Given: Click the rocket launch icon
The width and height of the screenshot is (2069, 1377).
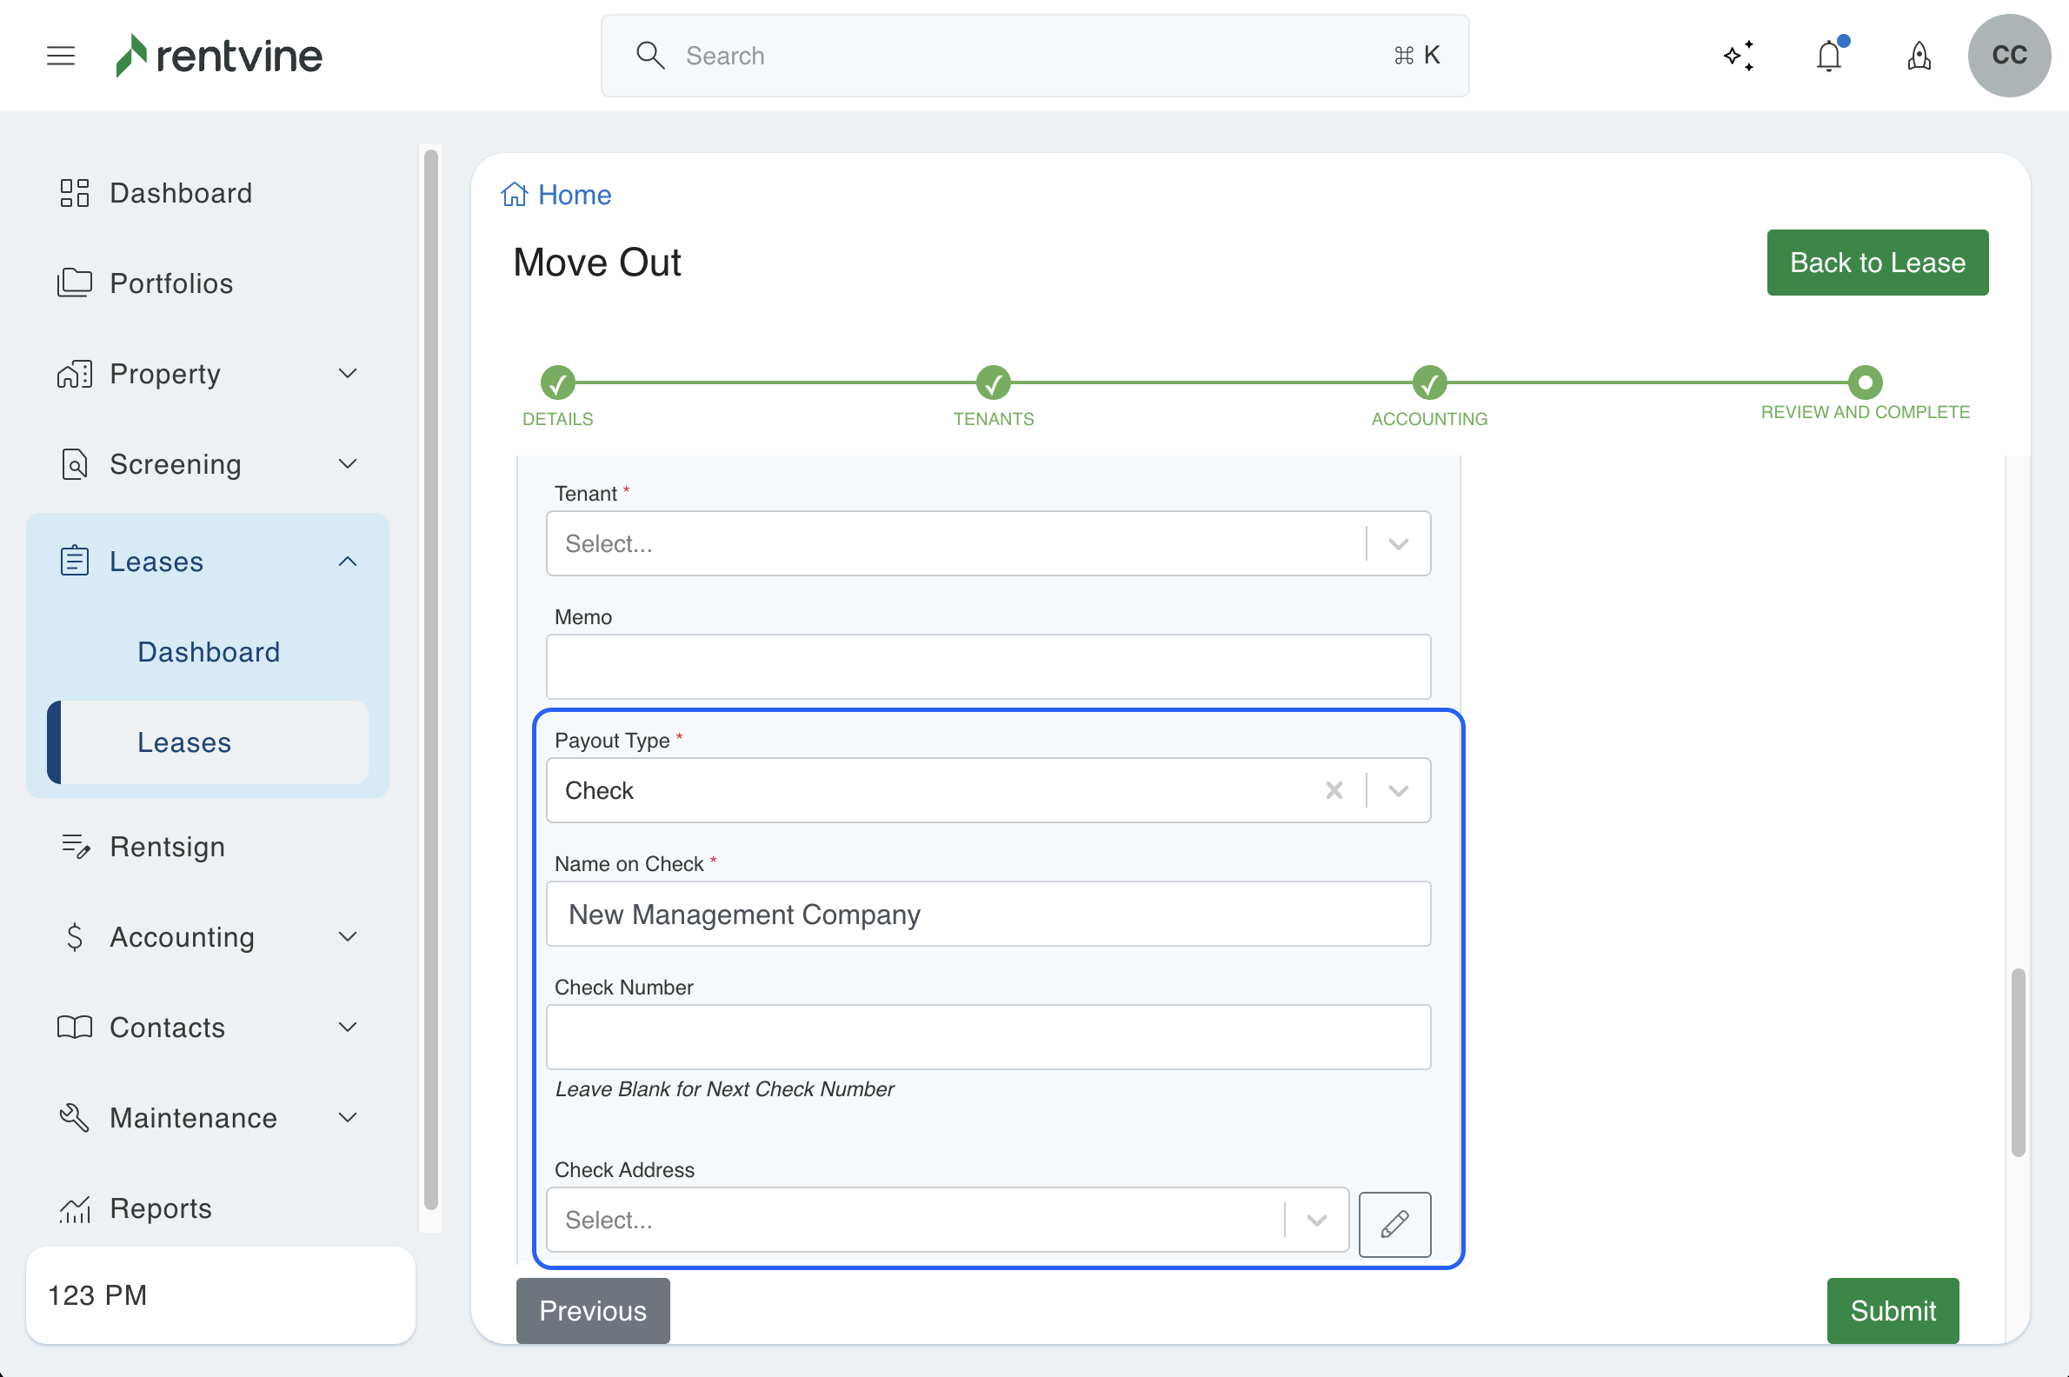Looking at the screenshot, I should click(x=1919, y=57).
